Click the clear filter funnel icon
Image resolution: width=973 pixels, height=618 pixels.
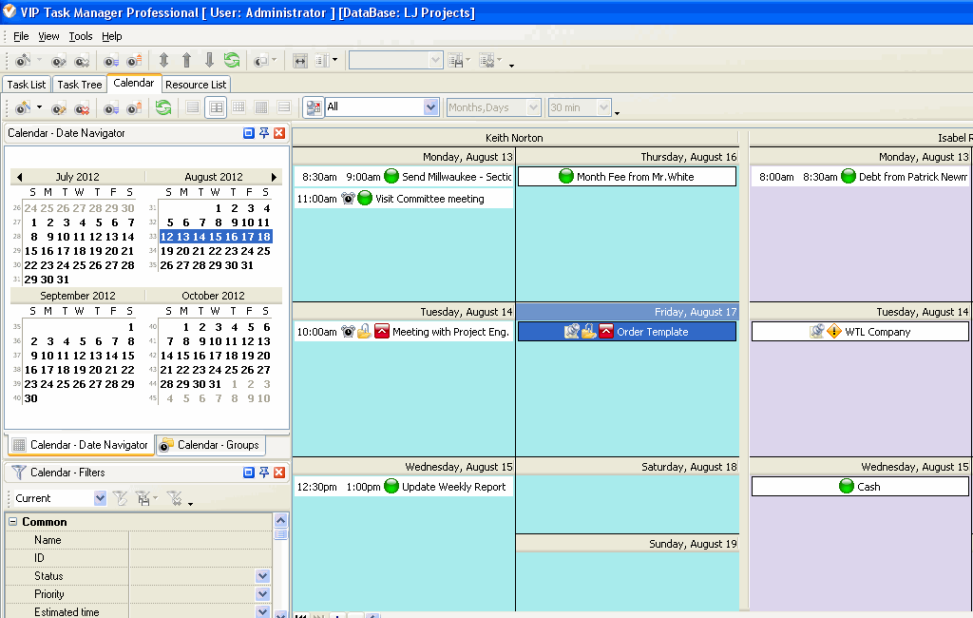(x=175, y=498)
